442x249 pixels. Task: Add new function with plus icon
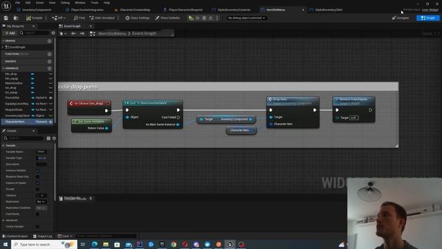[49, 54]
